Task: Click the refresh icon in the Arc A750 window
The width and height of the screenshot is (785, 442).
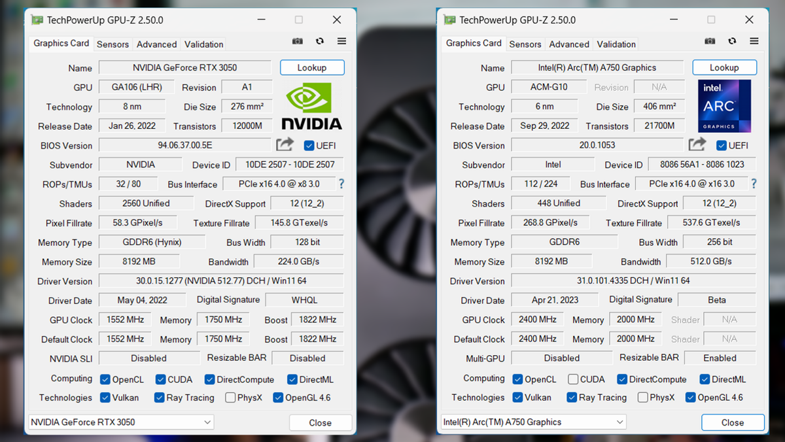Action: (x=732, y=41)
